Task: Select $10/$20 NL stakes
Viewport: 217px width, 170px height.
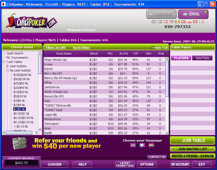Action: point(21,92)
